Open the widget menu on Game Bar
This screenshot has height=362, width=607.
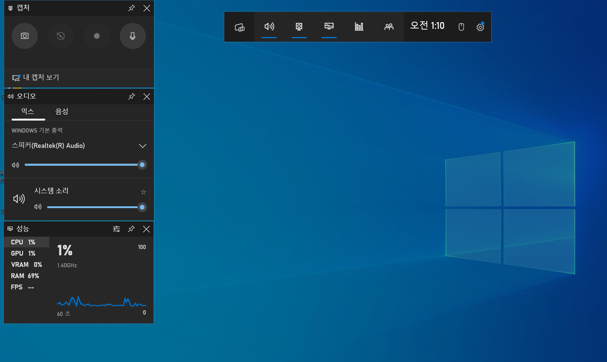point(240,27)
